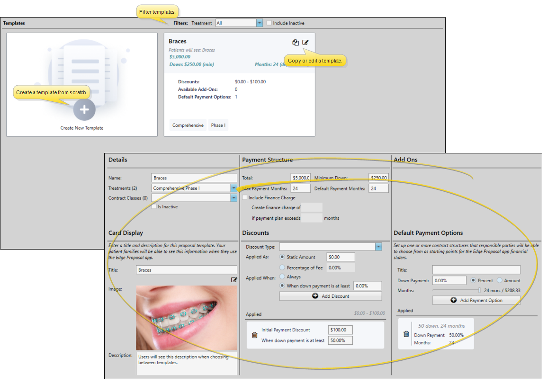547x384 pixels.
Task: Click the Name input field containing Braces
Action: [194, 178]
